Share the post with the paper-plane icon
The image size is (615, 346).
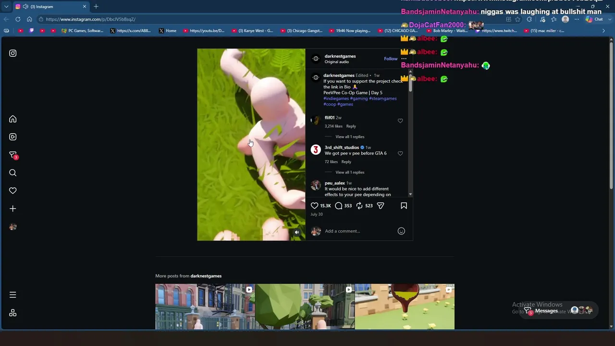point(381,206)
